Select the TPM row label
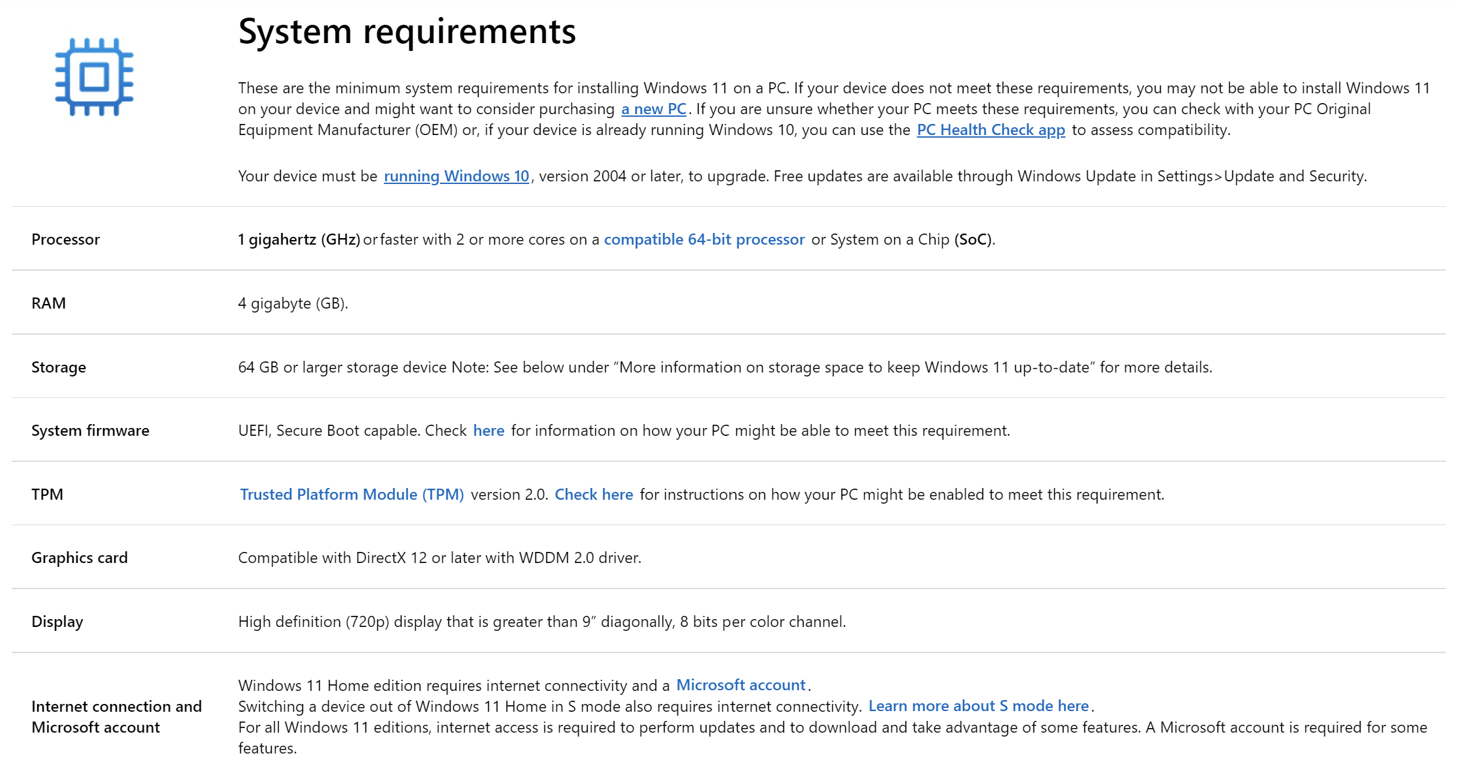Viewport: 1457px width, 762px height. click(48, 495)
